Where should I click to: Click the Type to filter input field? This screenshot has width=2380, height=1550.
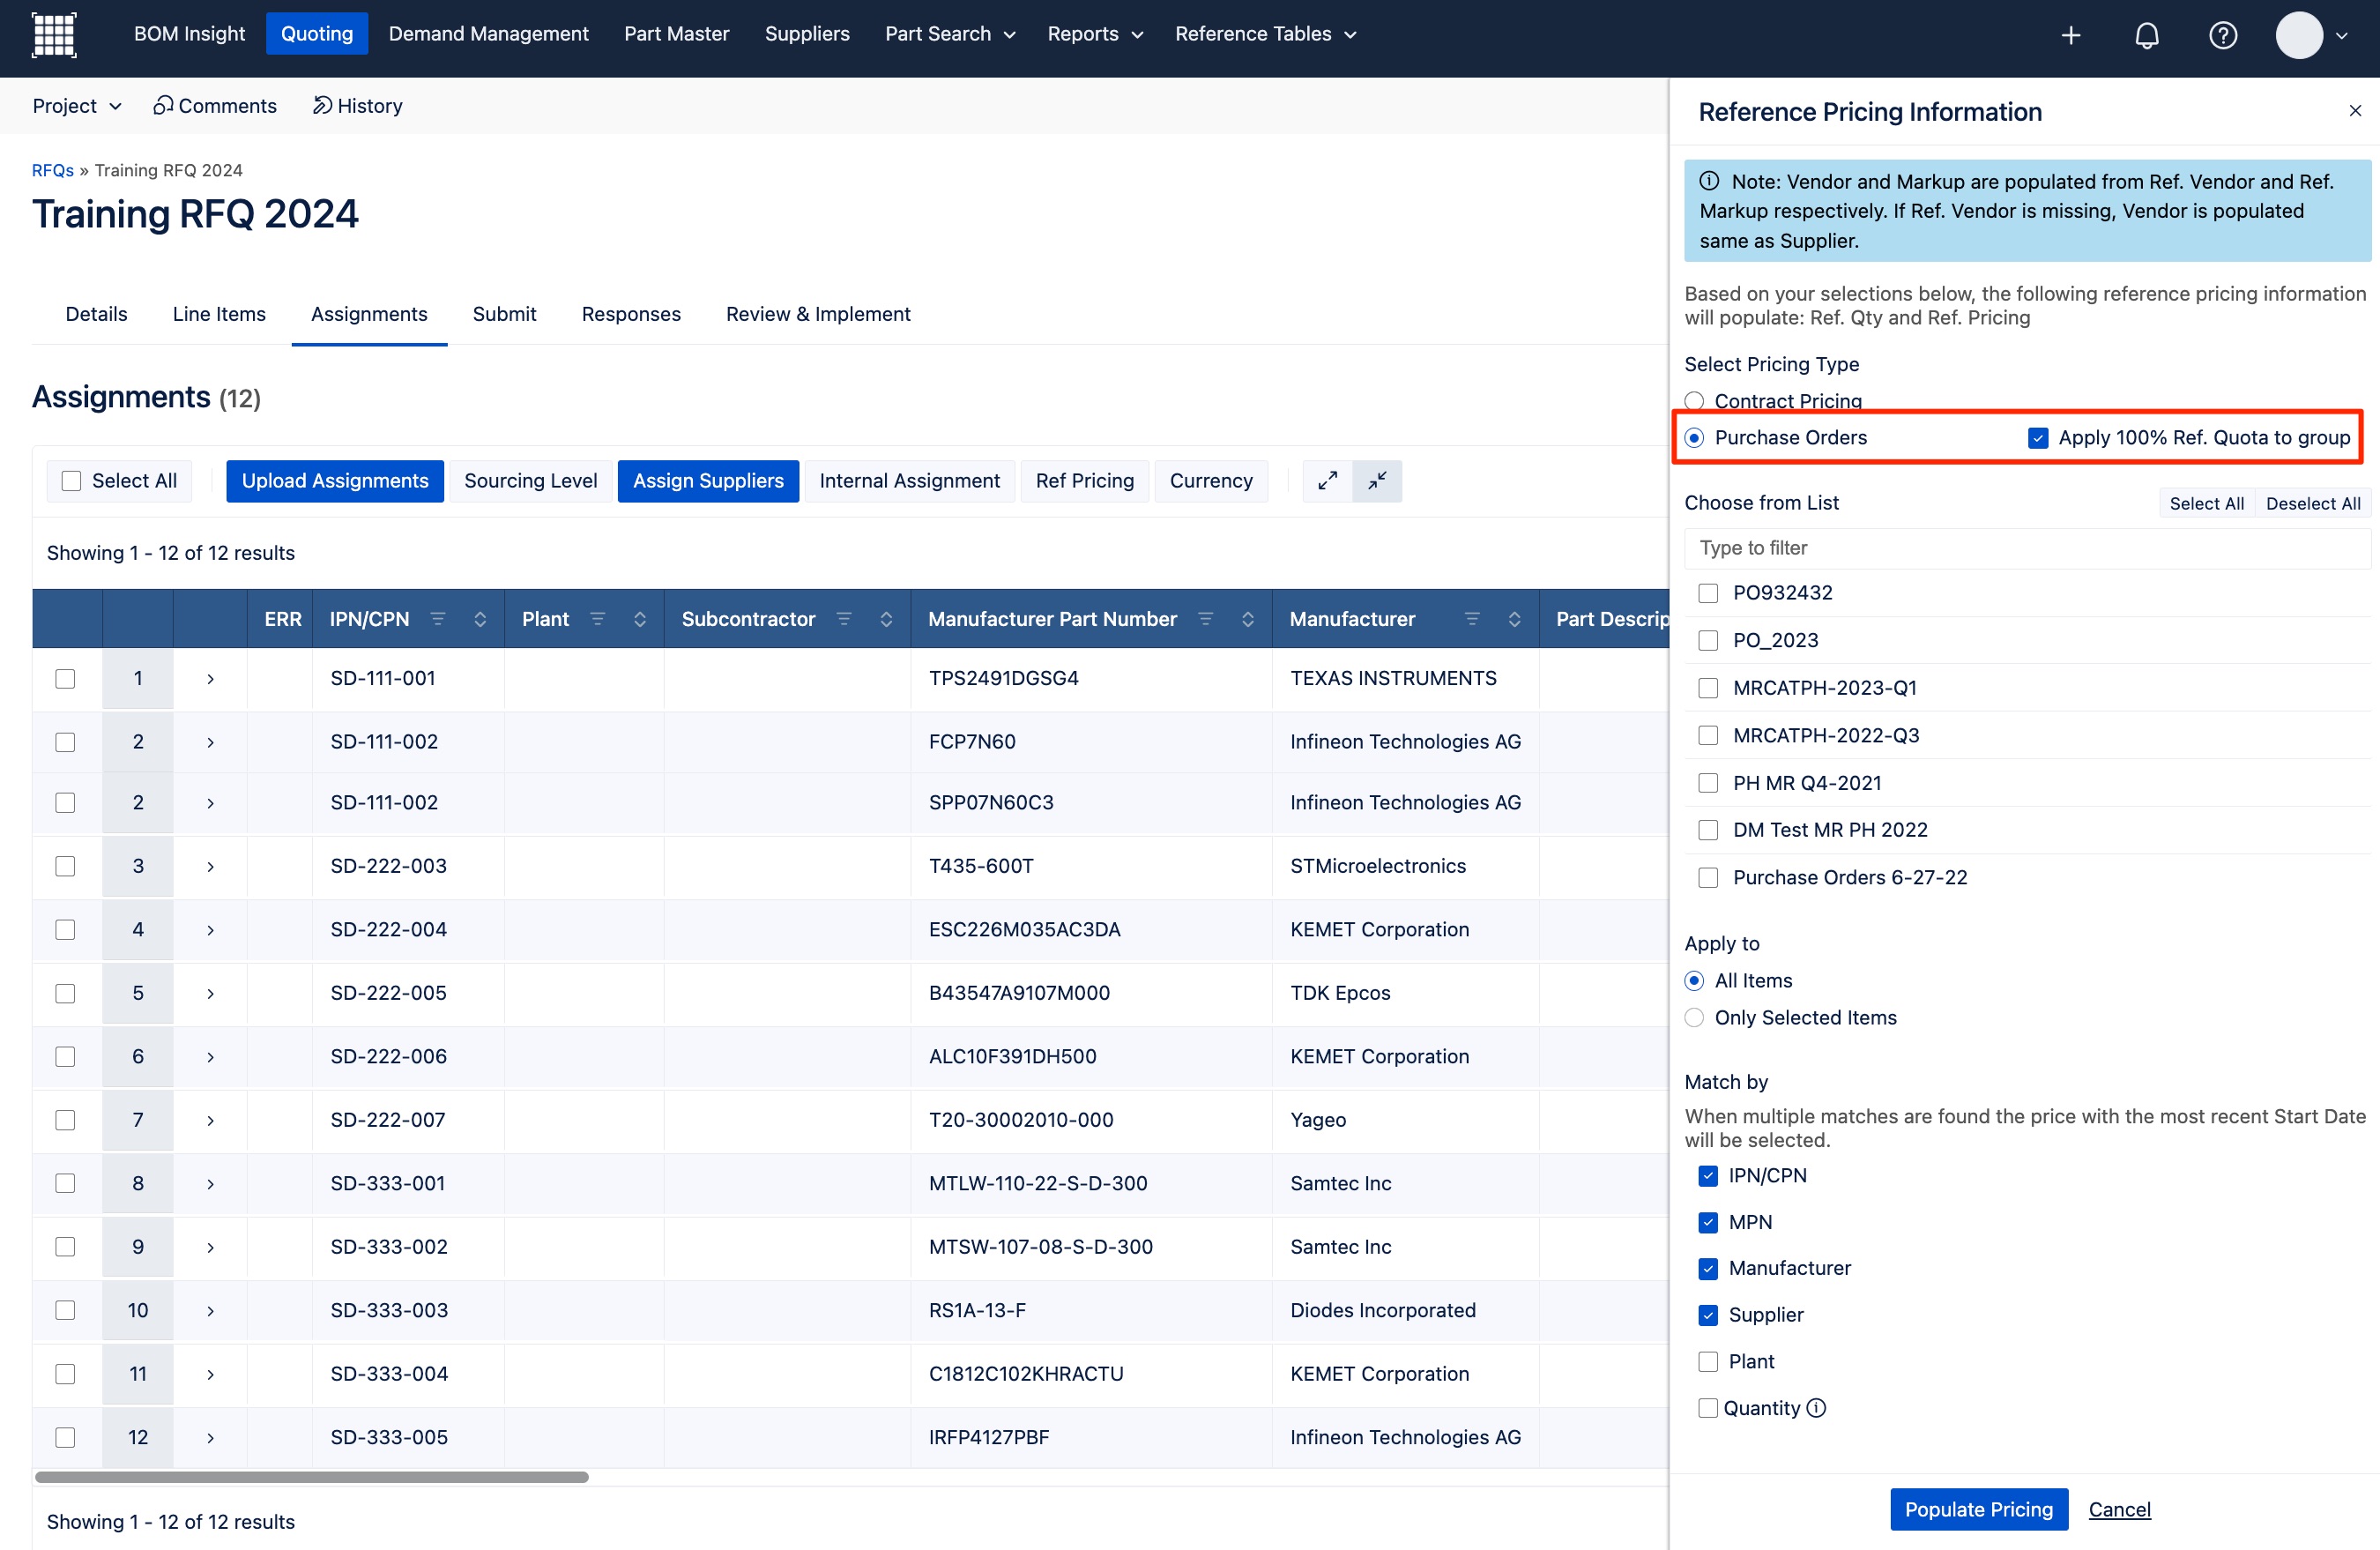pos(2027,548)
